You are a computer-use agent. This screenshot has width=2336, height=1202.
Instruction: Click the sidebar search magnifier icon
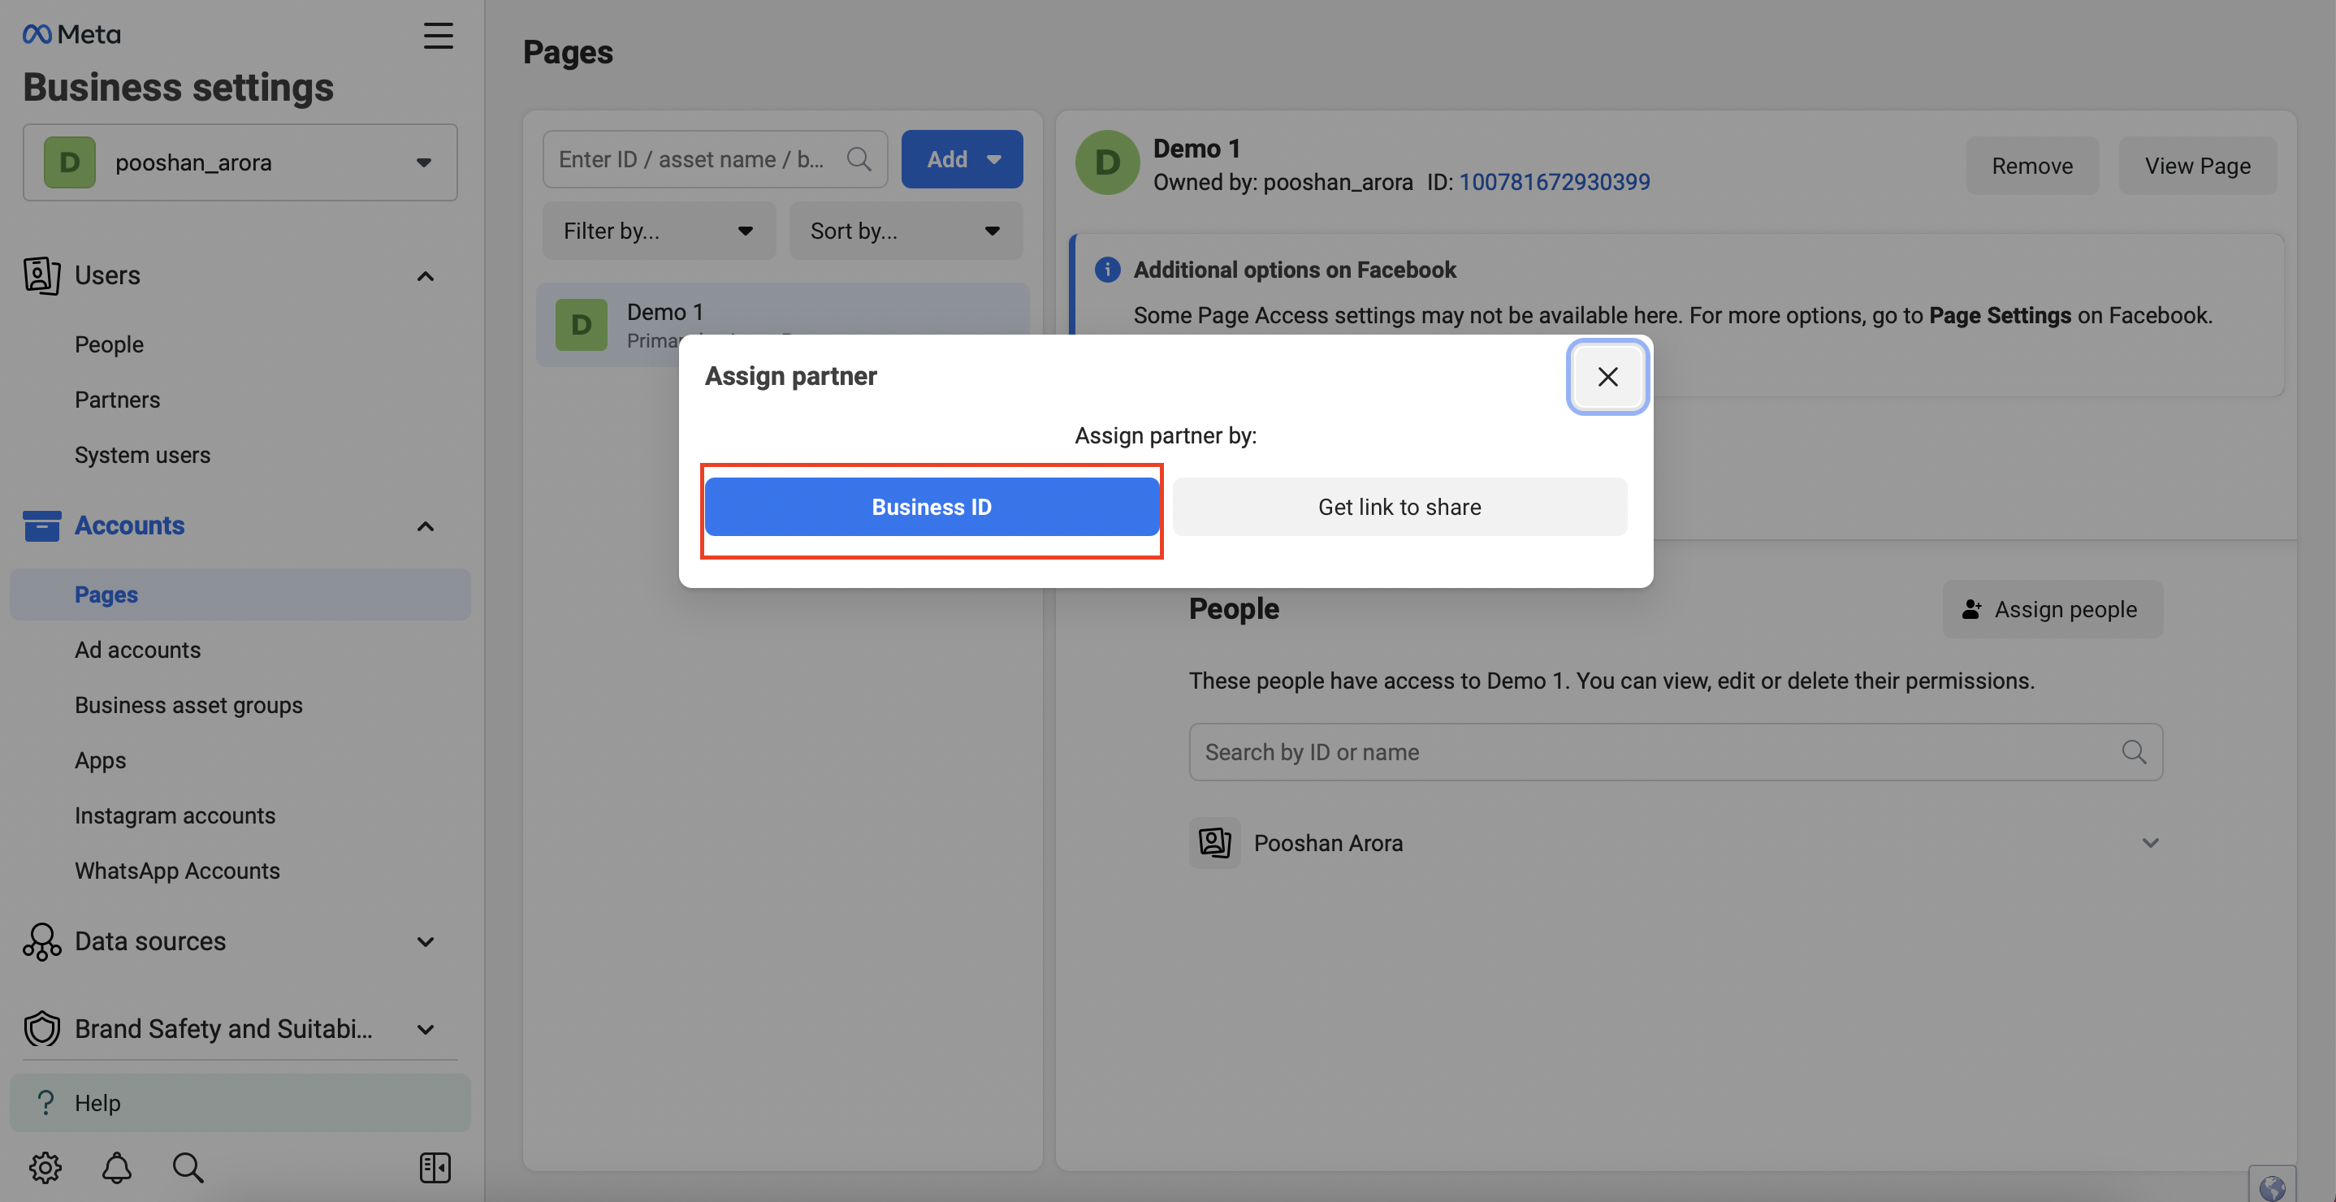(188, 1168)
